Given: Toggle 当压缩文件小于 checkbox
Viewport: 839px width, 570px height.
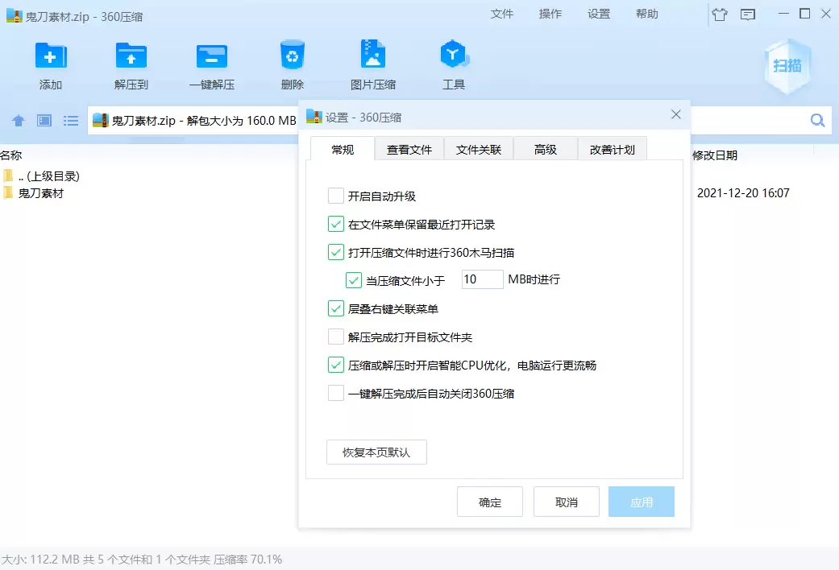Looking at the screenshot, I should tap(354, 280).
